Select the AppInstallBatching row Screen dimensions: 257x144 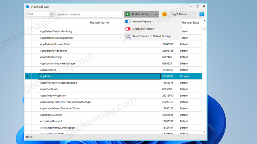click(x=113, y=57)
